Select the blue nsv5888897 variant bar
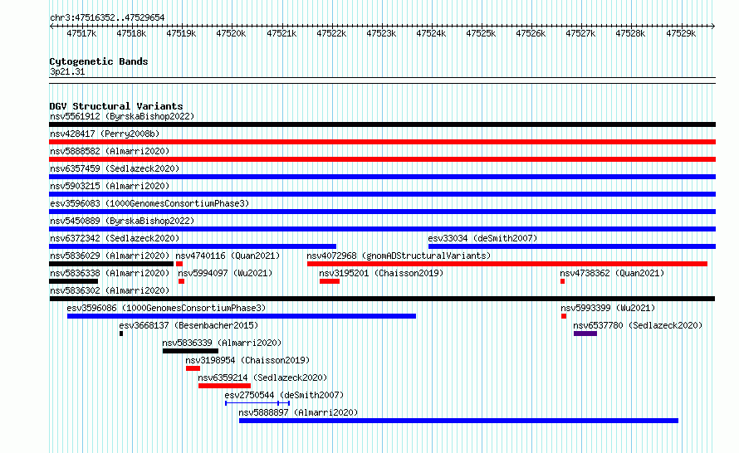The width and height of the screenshot is (739, 453). coord(458,421)
